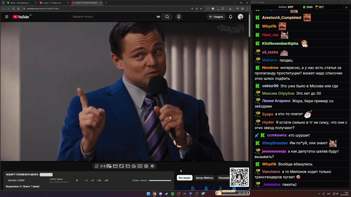Add +5 minutes to split
The width and height of the screenshot is (351, 197).
click(x=92, y=181)
